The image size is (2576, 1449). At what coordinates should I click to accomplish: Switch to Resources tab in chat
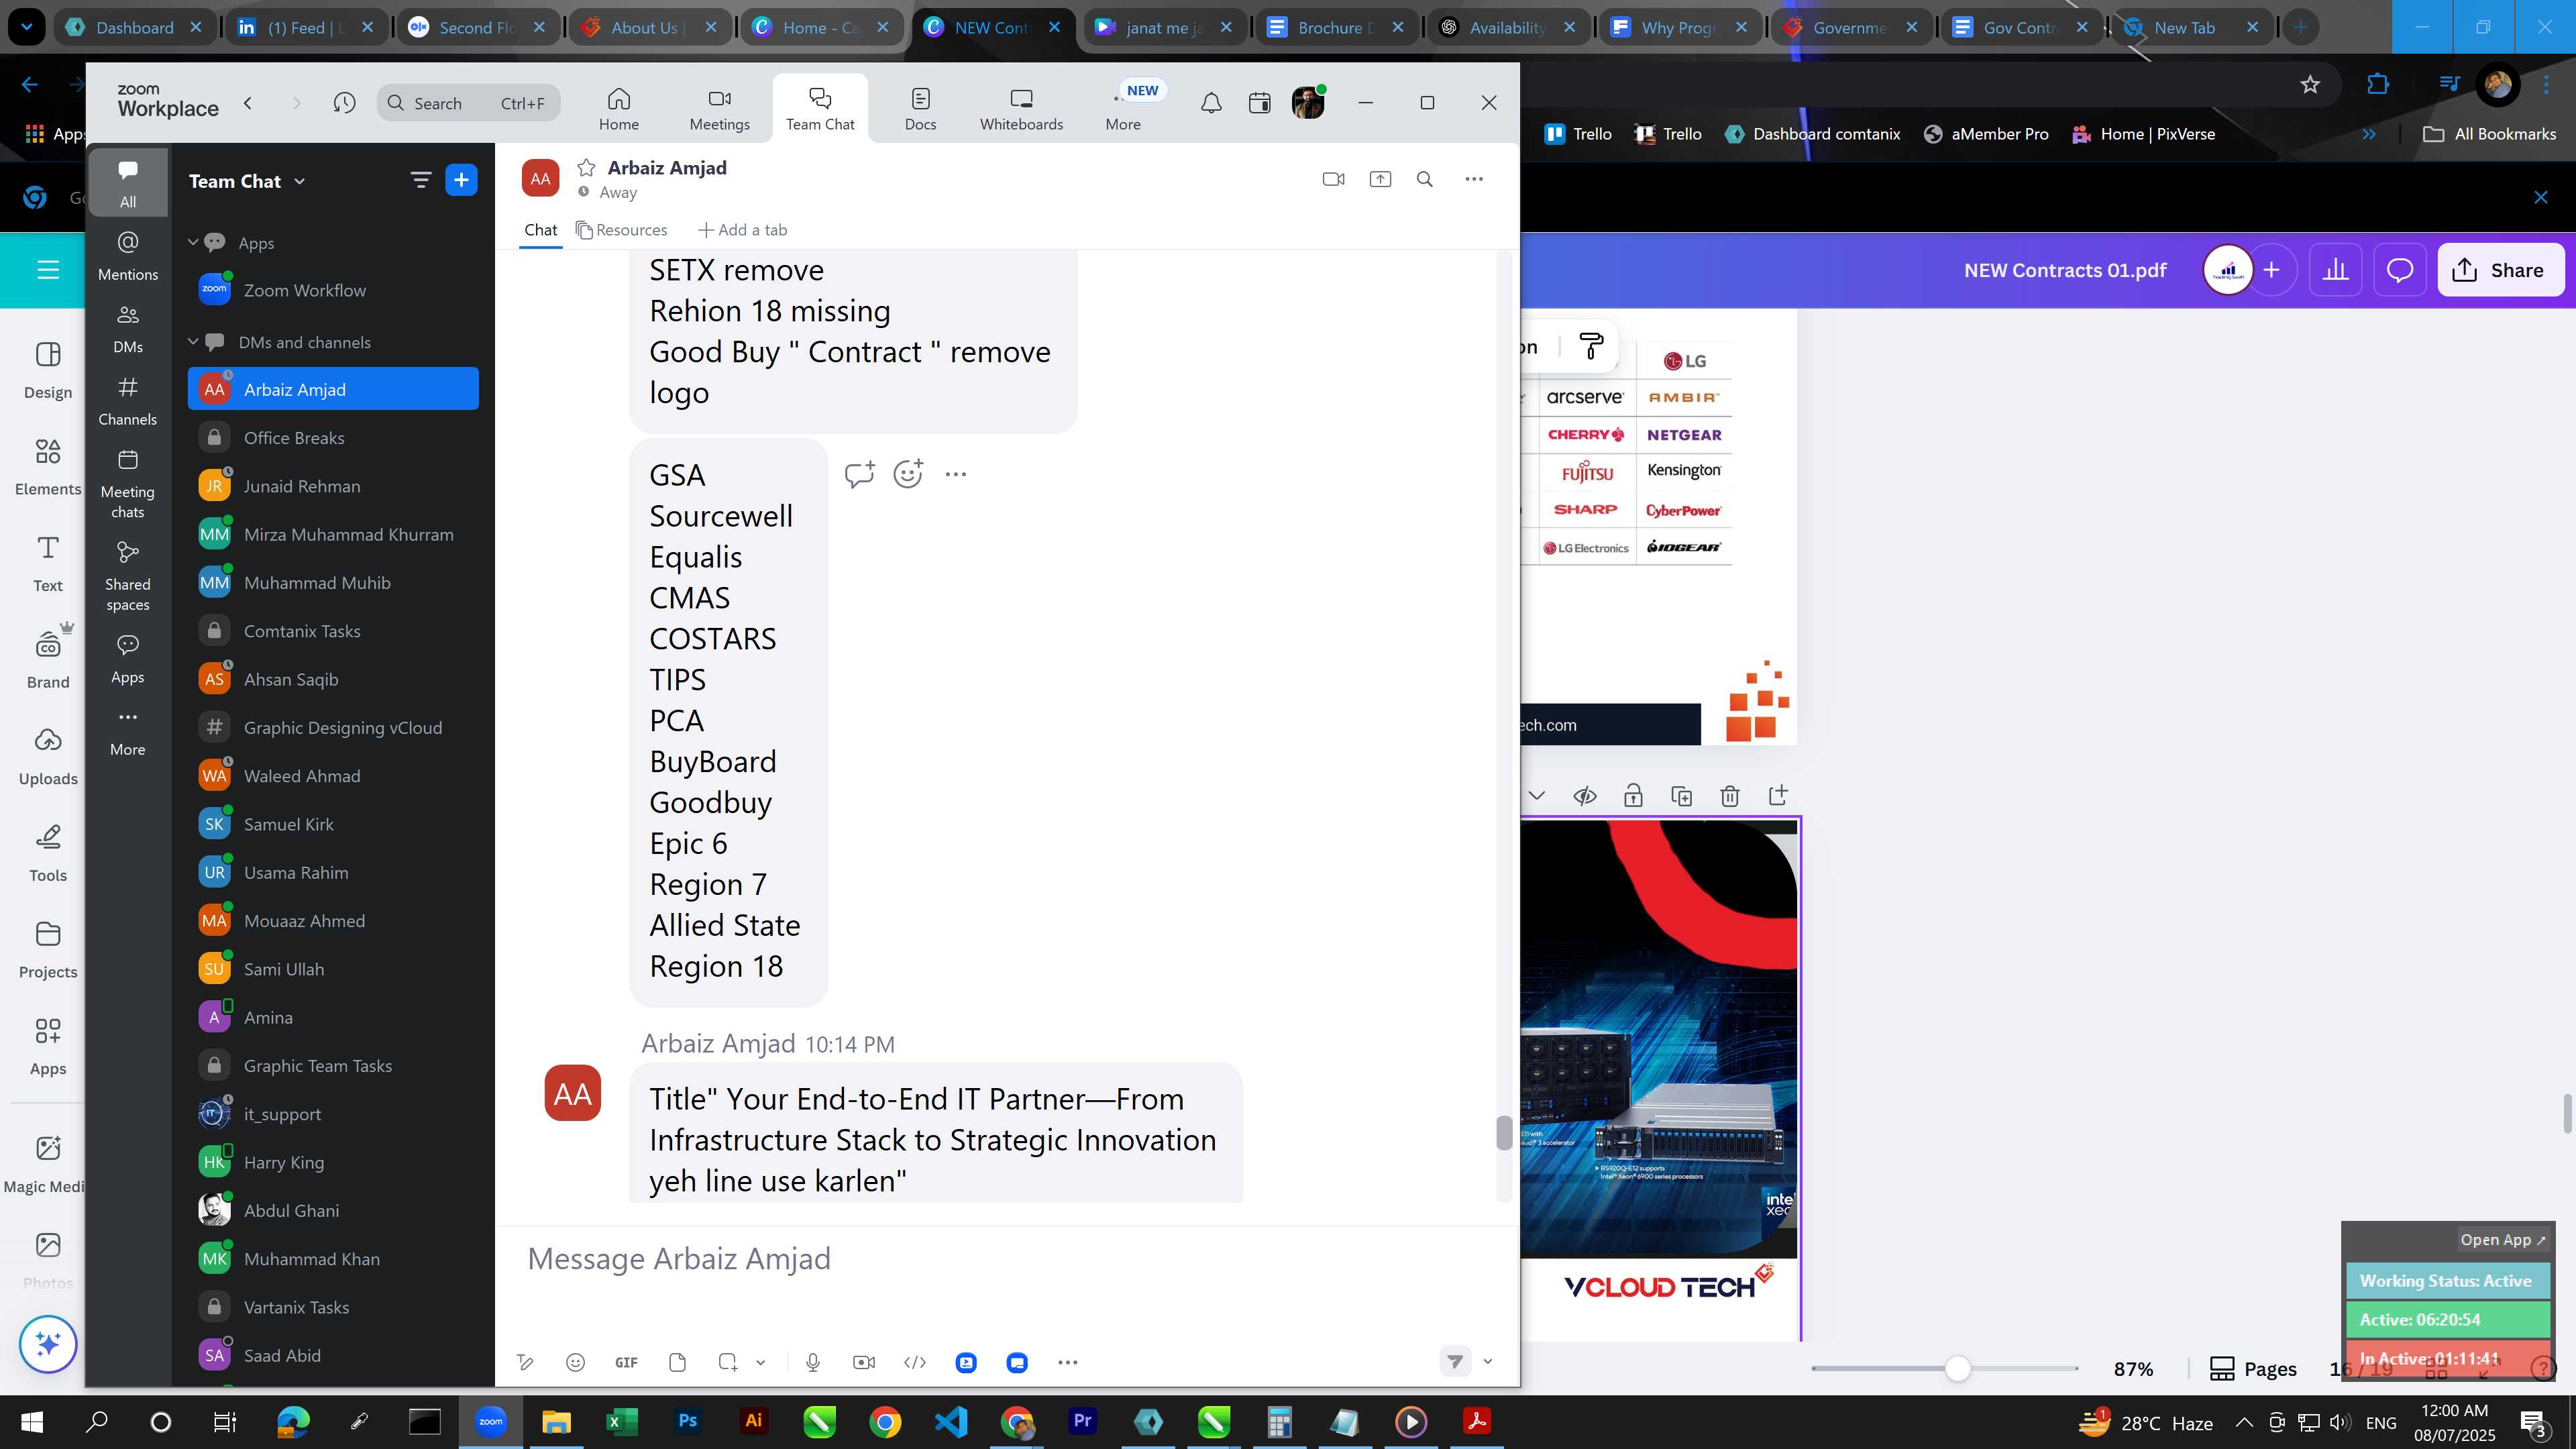click(x=621, y=230)
